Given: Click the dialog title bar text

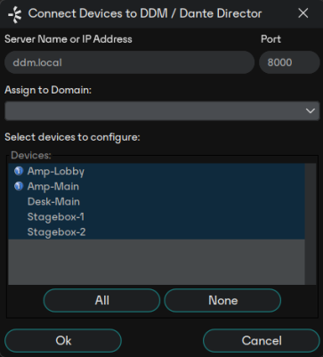Looking at the screenshot, I should tap(145, 13).
